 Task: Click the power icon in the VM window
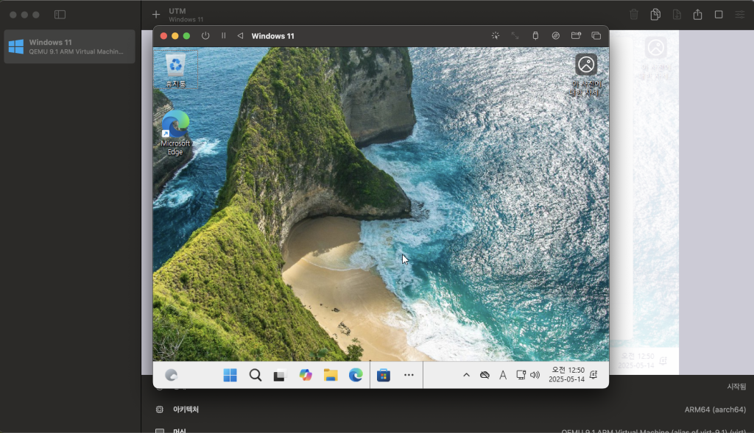(x=205, y=36)
